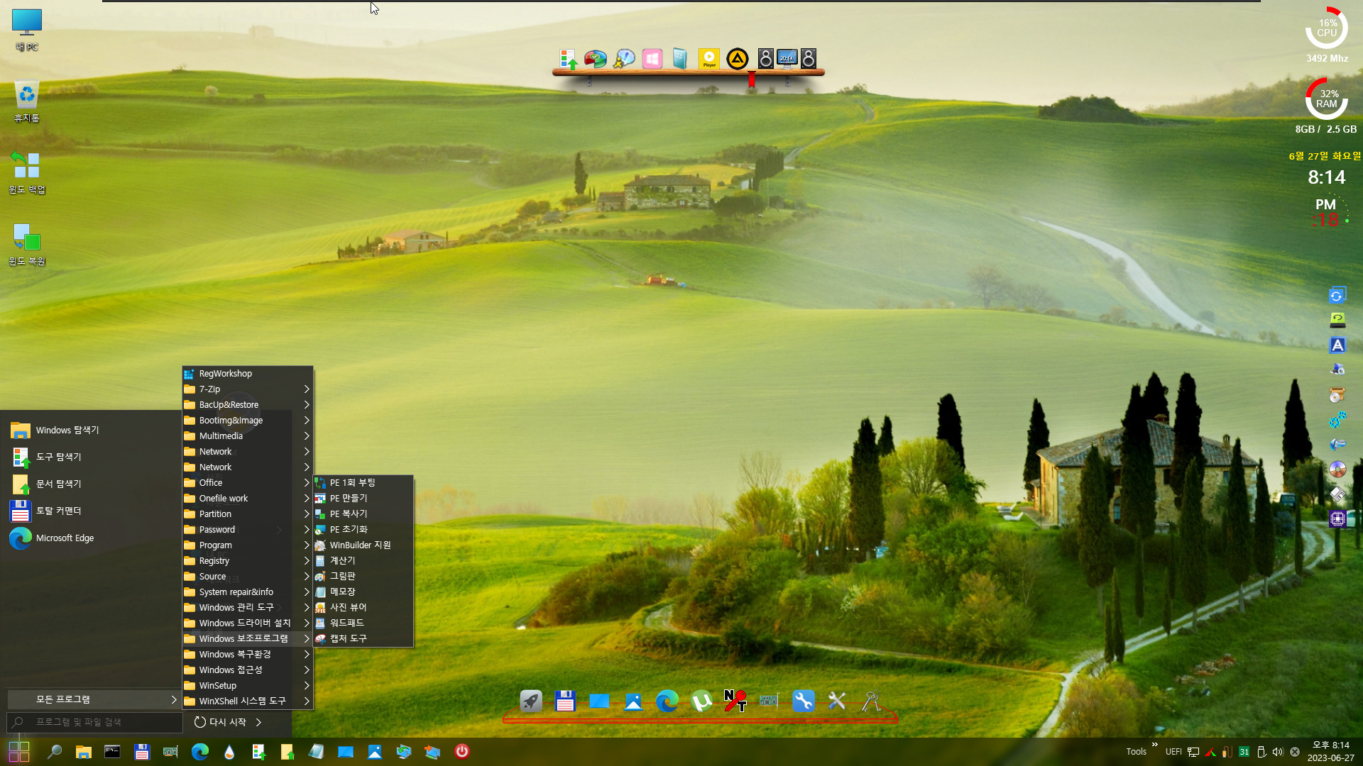Open the 내 PC desktop icon
This screenshot has width=1363, height=766.
(27, 30)
